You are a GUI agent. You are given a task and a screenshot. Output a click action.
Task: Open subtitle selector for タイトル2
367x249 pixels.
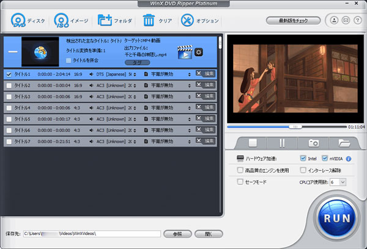click(x=189, y=85)
